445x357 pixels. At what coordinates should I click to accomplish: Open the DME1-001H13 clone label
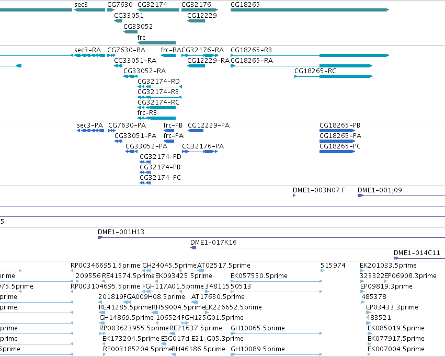(121, 232)
